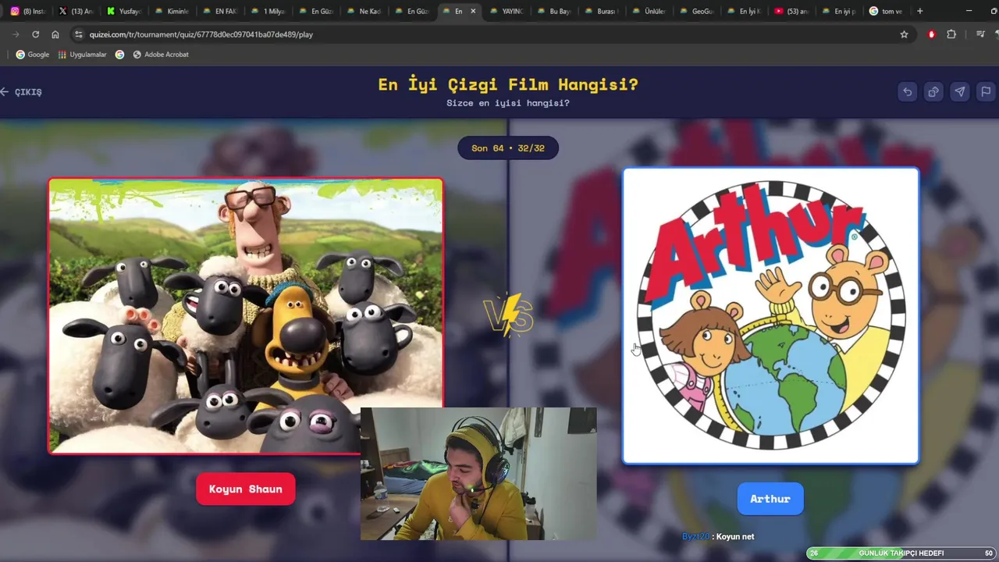Click the streamer webcam overlay
Viewport: 999px width, 562px height.
pos(478,474)
